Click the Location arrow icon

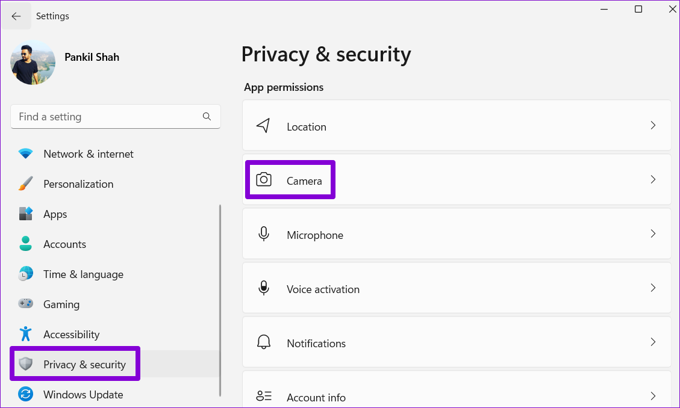coord(263,126)
